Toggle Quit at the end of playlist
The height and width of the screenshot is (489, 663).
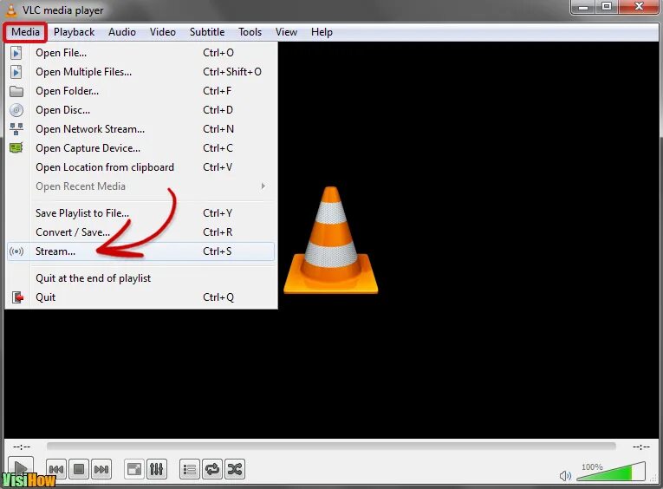coord(140,278)
